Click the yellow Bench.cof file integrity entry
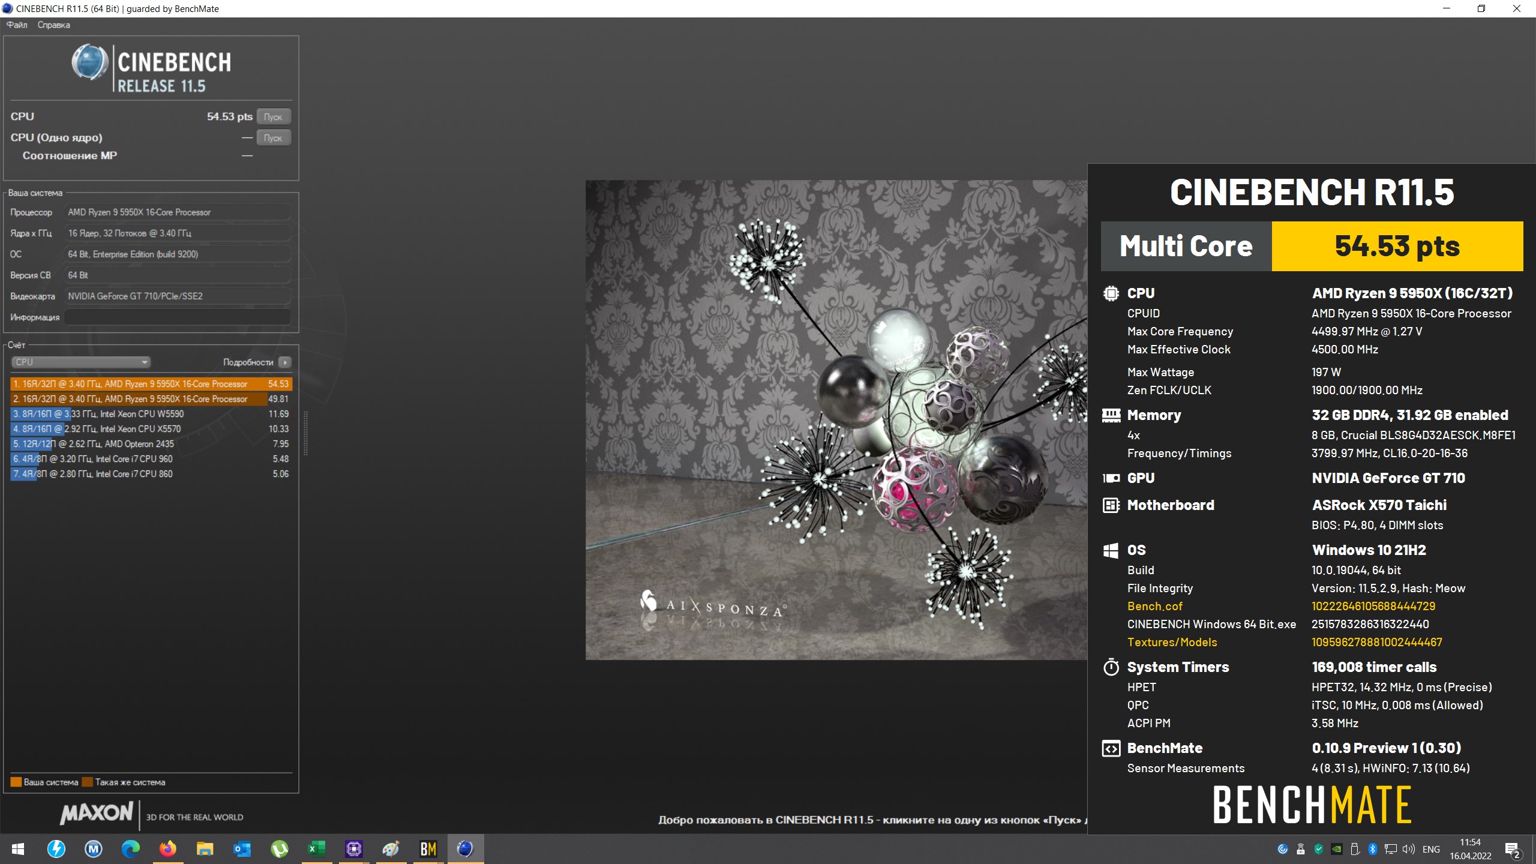The image size is (1536, 864). pyautogui.click(x=1155, y=606)
